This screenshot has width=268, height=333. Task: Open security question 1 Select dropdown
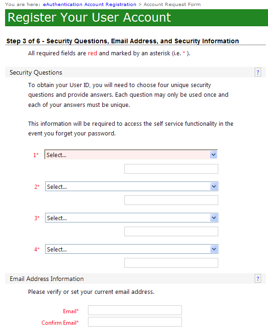tap(131, 155)
